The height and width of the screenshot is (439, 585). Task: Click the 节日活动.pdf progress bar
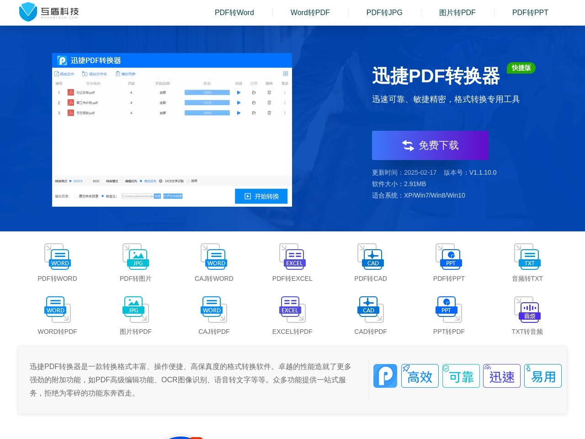[x=207, y=112]
